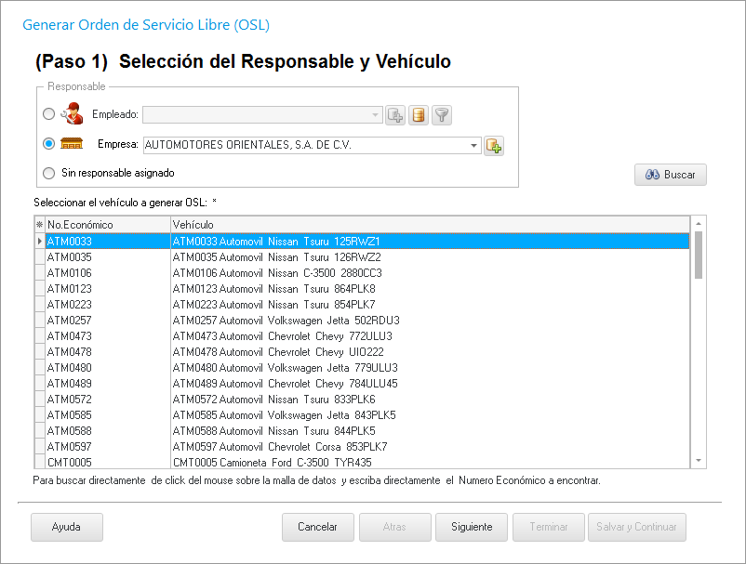Image resolution: width=746 pixels, height=564 pixels.
Task: Click the mechanic employee icon
Action: coord(72,114)
